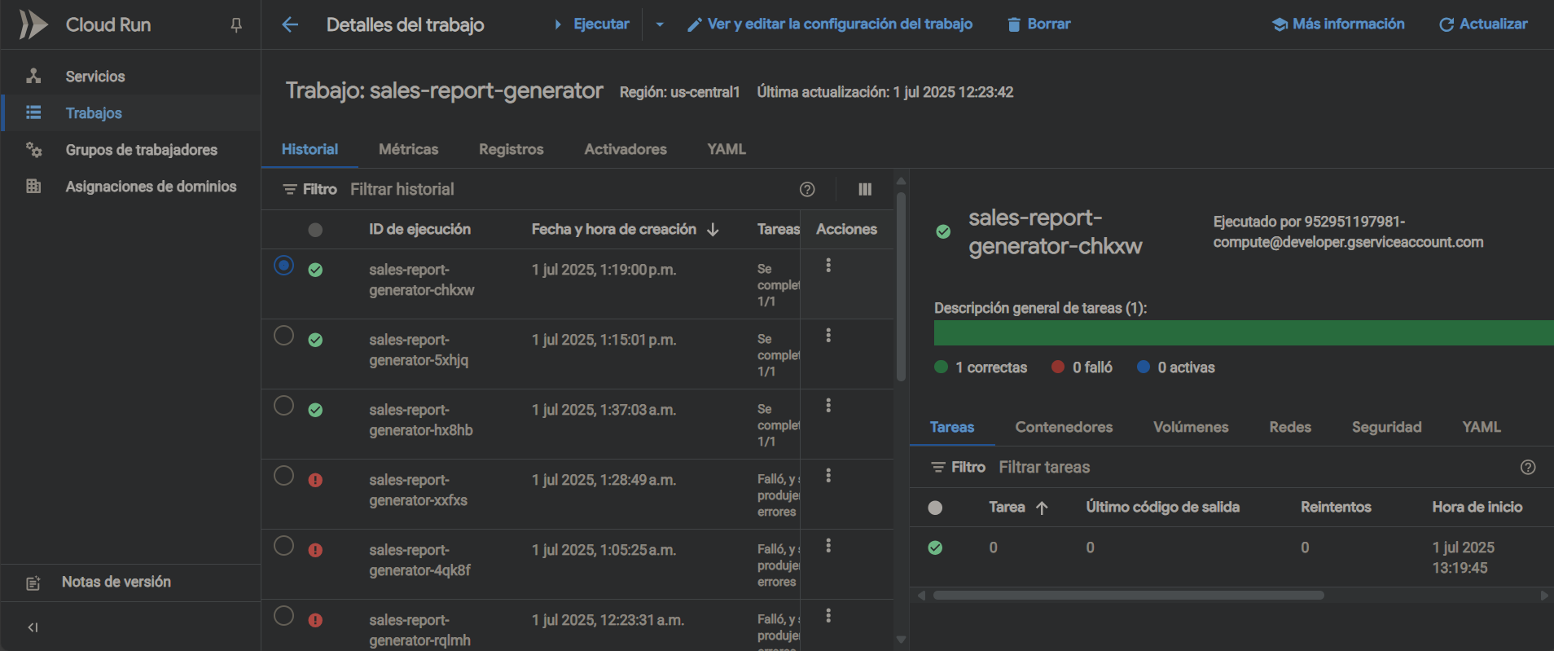Select radio for sales-report-generator-hx8hb
This screenshot has width=1554, height=651.
point(283,406)
